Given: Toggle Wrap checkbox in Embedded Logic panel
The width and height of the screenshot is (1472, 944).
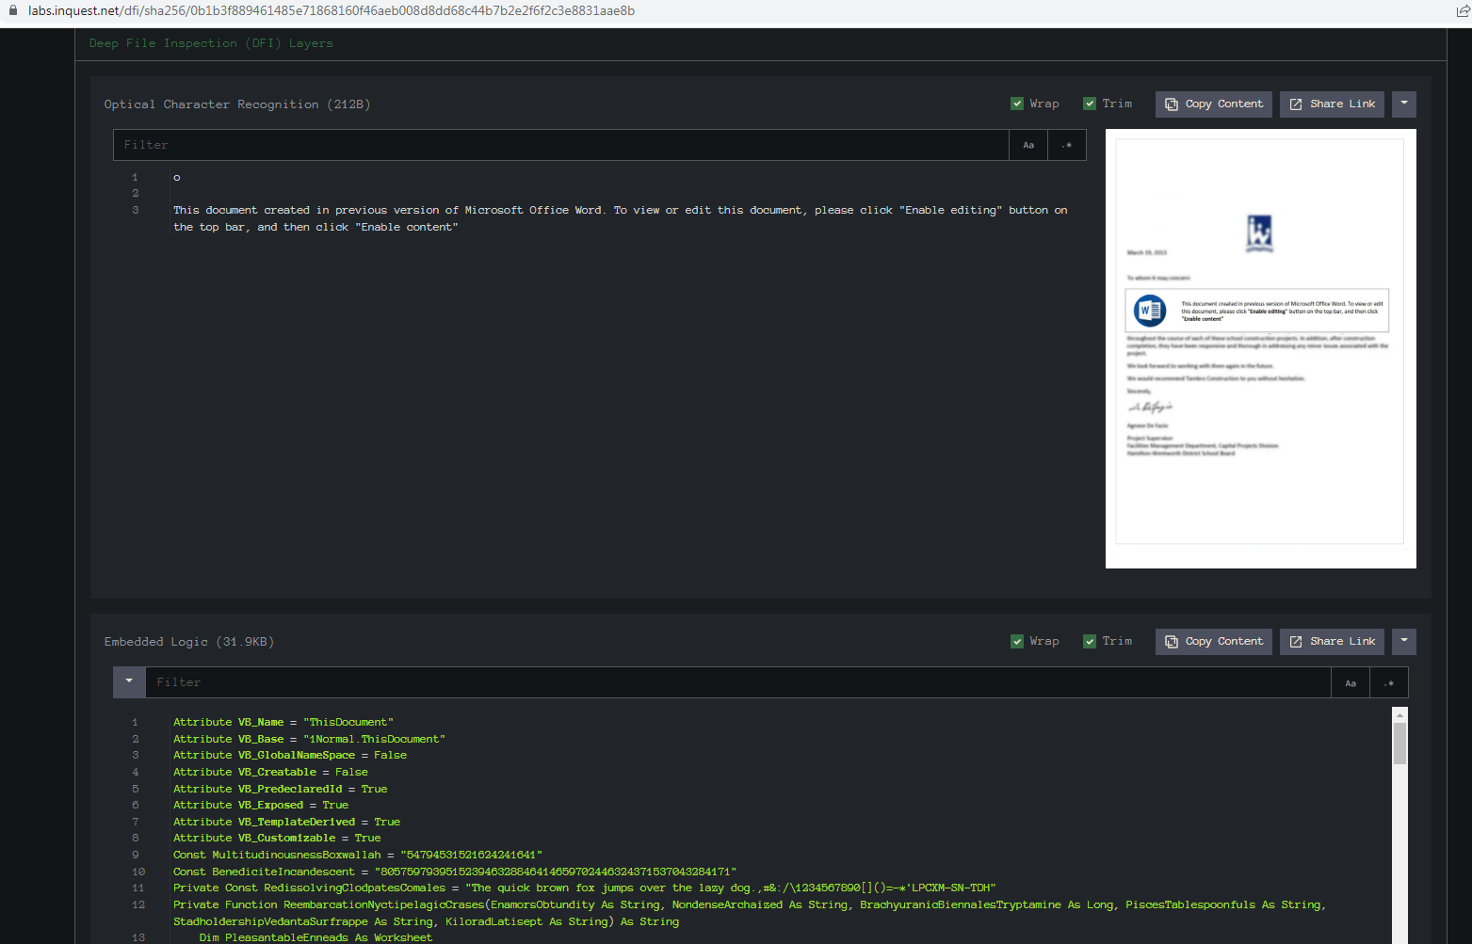Looking at the screenshot, I should point(1017,642).
